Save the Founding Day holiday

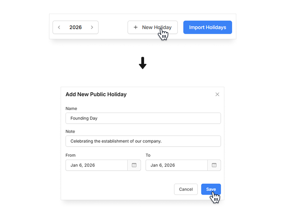click(x=211, y=189)
